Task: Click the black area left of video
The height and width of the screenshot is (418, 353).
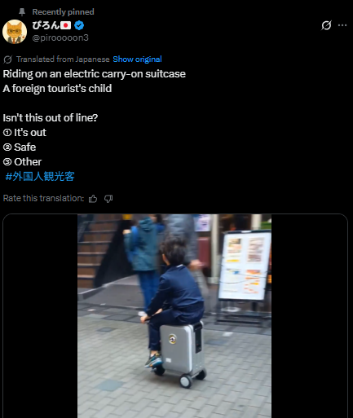Action: 40,316
